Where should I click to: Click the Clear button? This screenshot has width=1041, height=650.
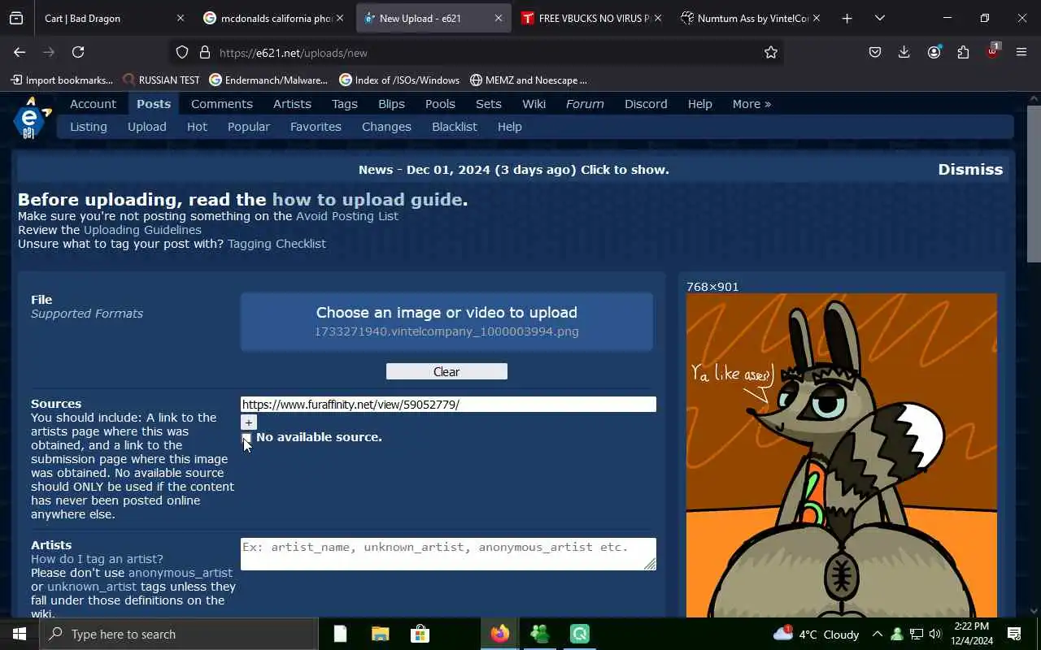tap(446, 371)
